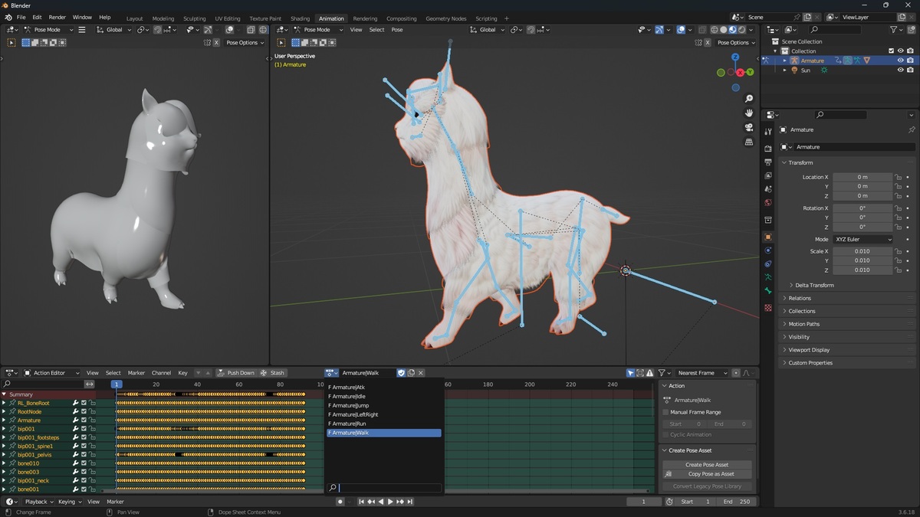Image resolution: width=920 pixels, height=517 pixels.
Task: Open the XYZ Euler rotation mode dropdown
Action: [x=863, y=240]
